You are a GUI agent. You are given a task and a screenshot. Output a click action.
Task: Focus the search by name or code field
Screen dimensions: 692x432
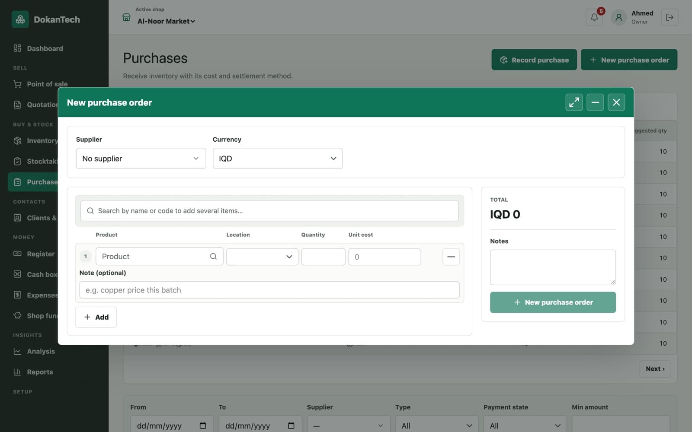pos(269,211)
